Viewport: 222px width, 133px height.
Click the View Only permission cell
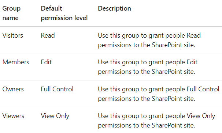point(55,116)
